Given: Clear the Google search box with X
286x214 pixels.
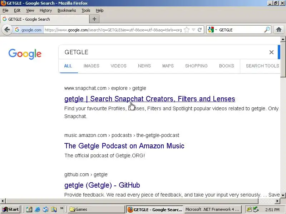Looking at the screenshot, I should pos(271,52).
